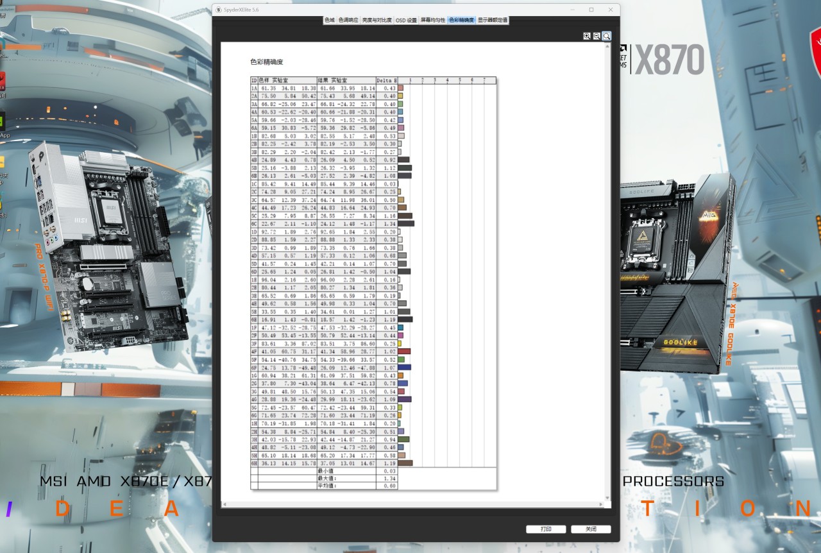This screenshot has width=821, height=553.
Task: Click the green color bar in row 3A
Action: pyautogui.click(x=400, y=104)
